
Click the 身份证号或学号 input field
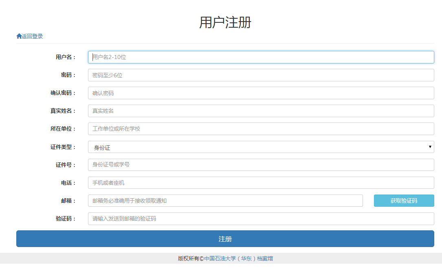(x=261, y=165)
